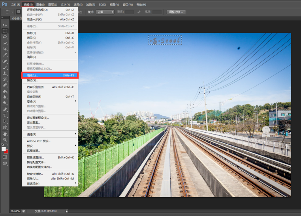This screenshot has width=301, height=216.
Task: Open the 样式 (Style) dropdown
Action: pyautogui.click(x=105, y=12)
